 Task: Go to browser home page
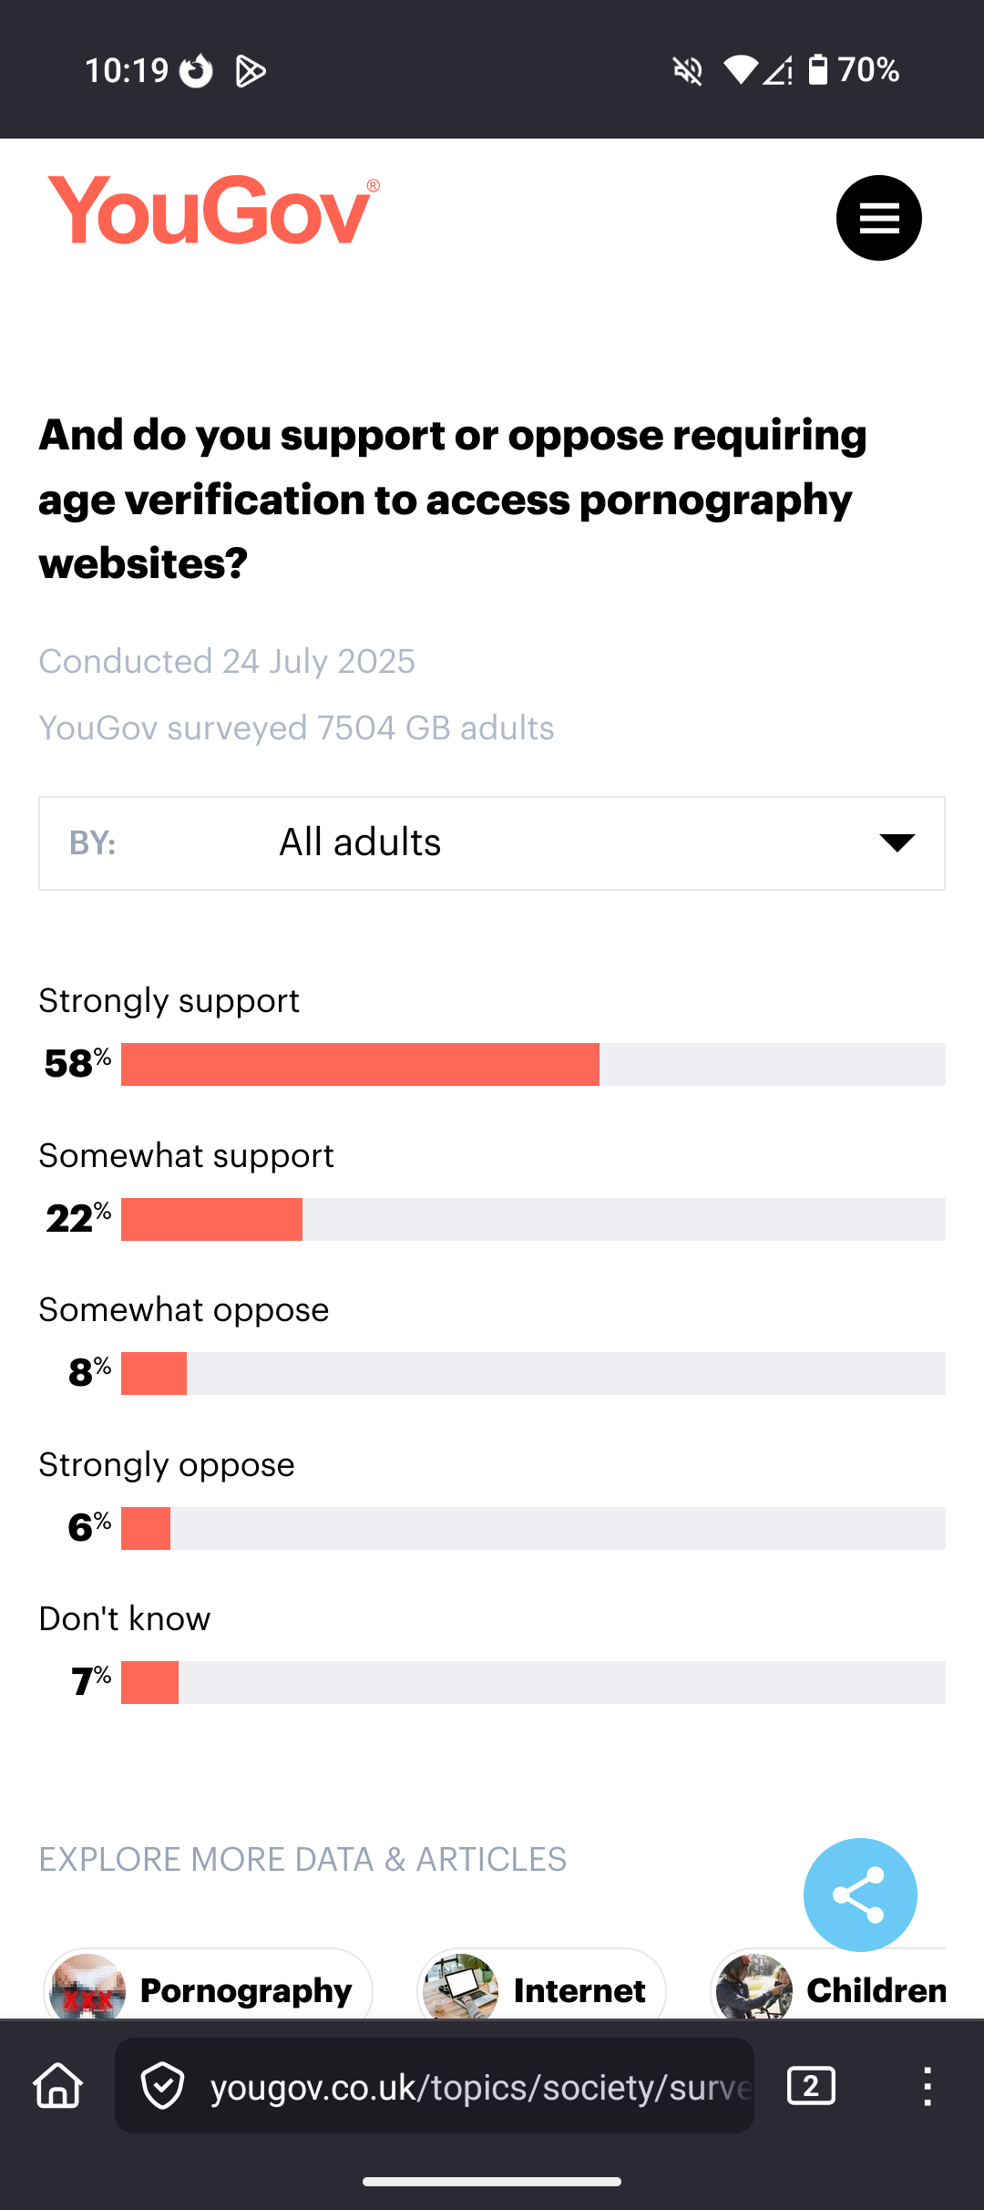click(x=58, y=2086)
